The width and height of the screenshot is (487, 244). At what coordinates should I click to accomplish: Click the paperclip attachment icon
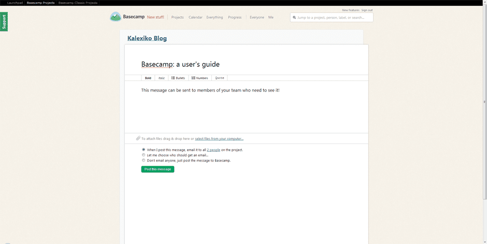click(x=138, y=138)
